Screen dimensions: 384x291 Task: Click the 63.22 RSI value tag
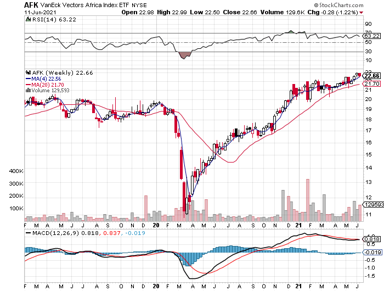click(372, 36)
